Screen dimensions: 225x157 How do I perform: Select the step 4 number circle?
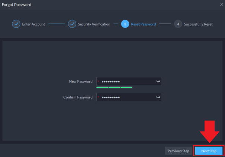point(178,24)
